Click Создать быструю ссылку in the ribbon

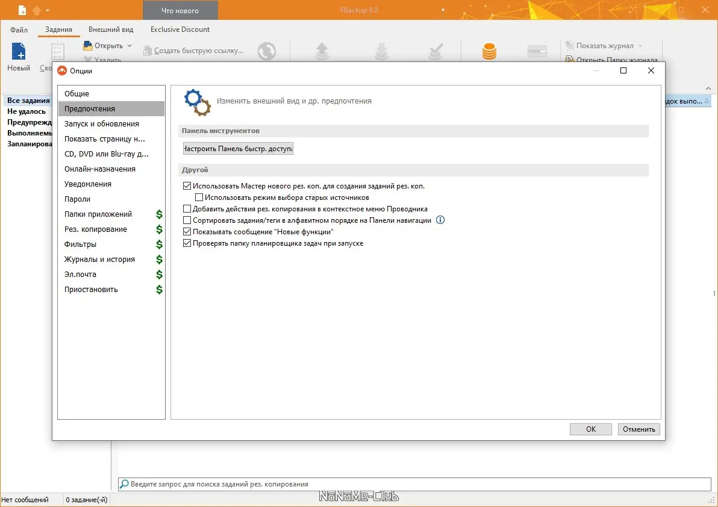pyautogui.click(x=193, y=51)
